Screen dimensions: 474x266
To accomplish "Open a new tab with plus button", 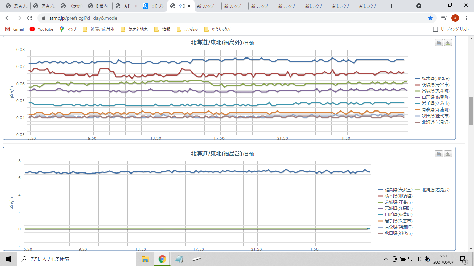I will pos(392,6).
